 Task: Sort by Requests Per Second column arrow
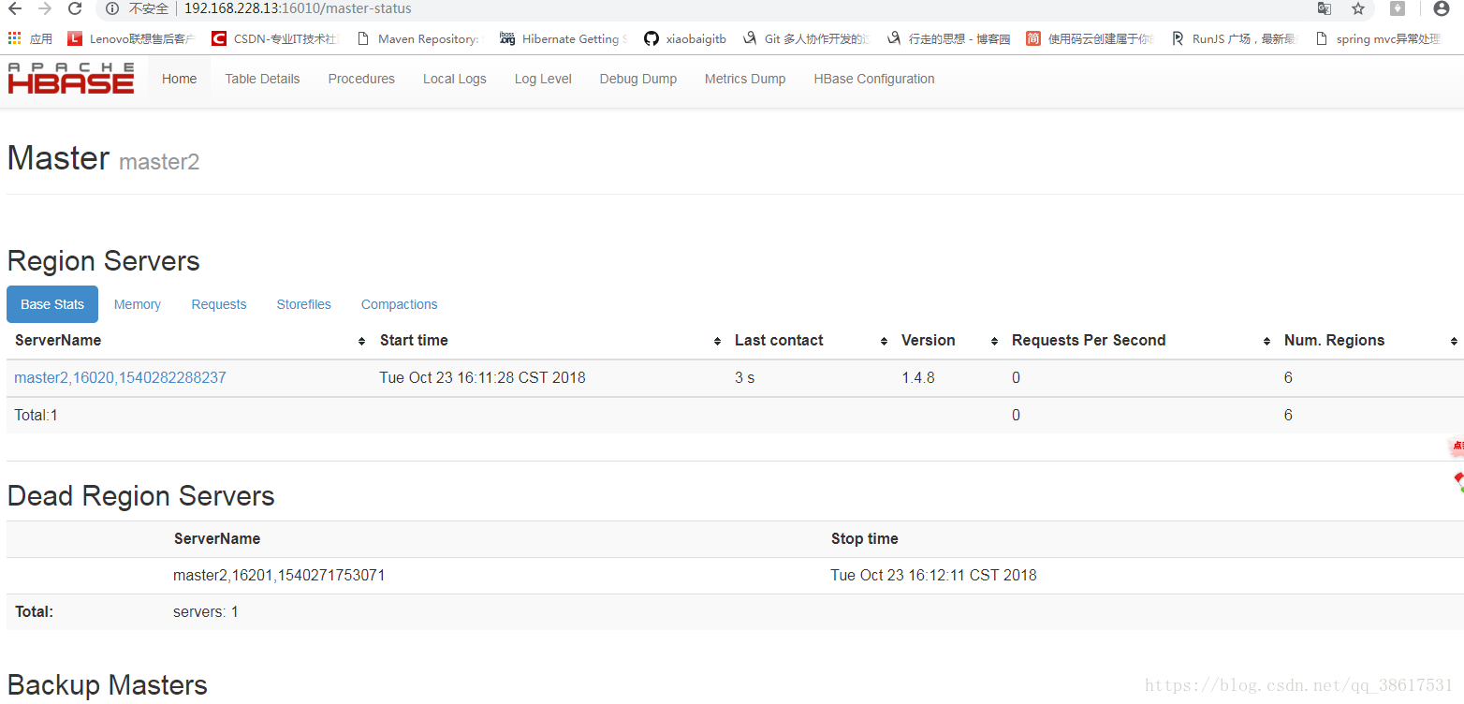1266,342
